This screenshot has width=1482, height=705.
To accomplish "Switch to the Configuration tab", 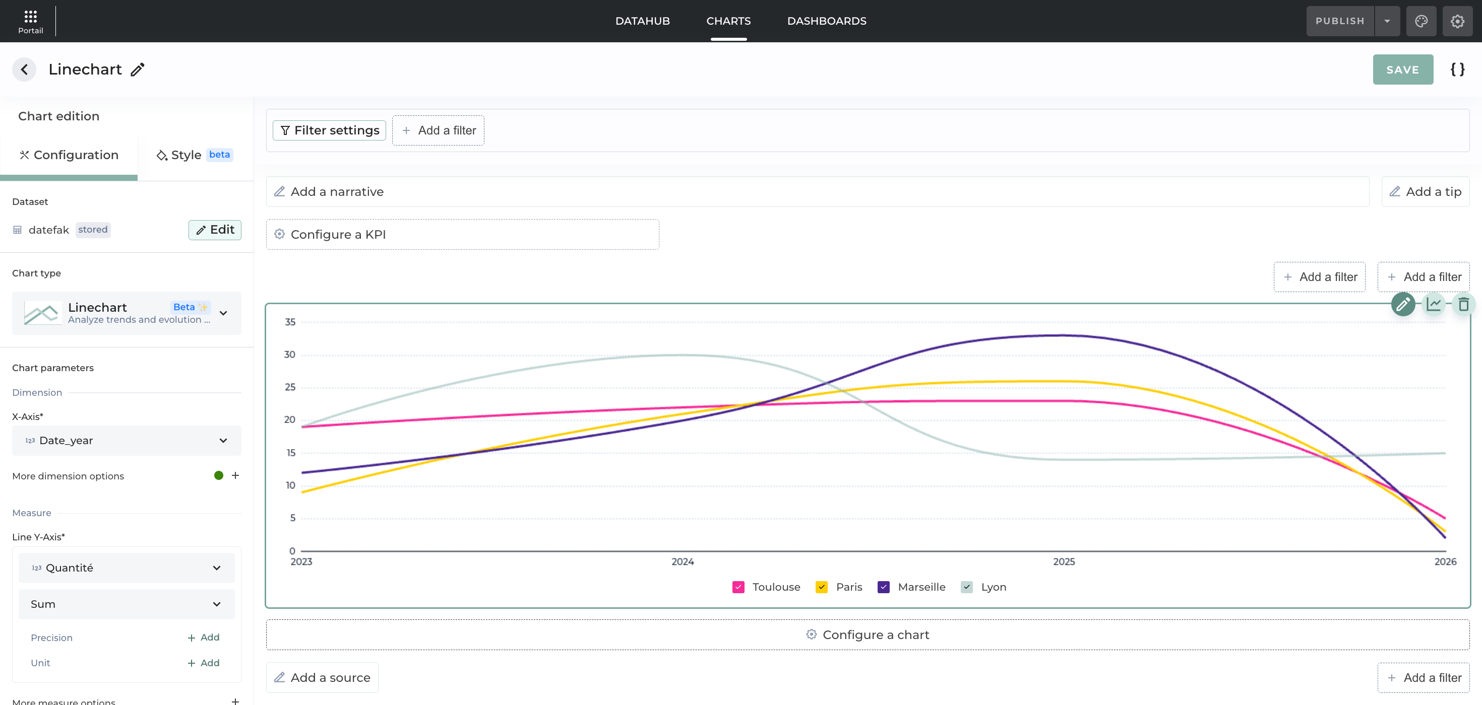I will pos(69,155).
